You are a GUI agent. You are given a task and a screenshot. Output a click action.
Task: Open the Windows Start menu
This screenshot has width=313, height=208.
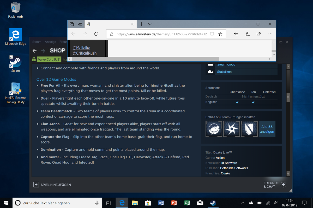(x=6, y=203)
